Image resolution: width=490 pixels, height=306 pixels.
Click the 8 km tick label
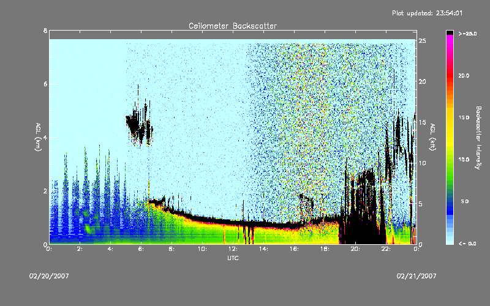45,31
